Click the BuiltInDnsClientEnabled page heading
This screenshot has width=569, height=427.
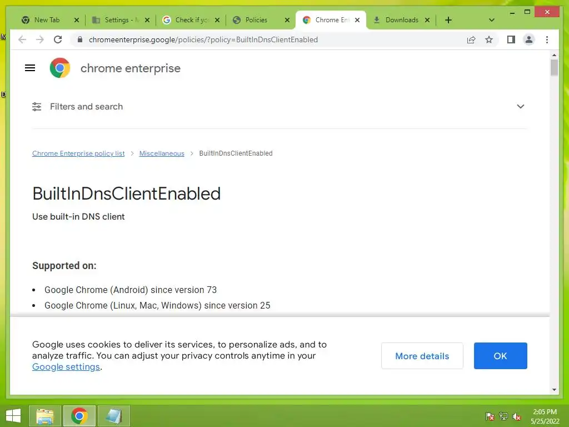point(126,193)
